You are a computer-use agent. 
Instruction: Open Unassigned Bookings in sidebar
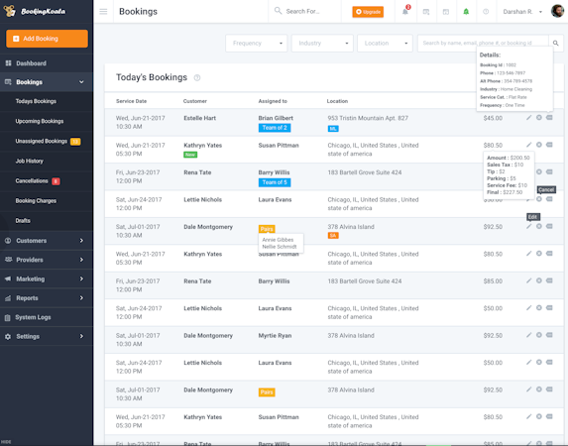click(42, 142)
